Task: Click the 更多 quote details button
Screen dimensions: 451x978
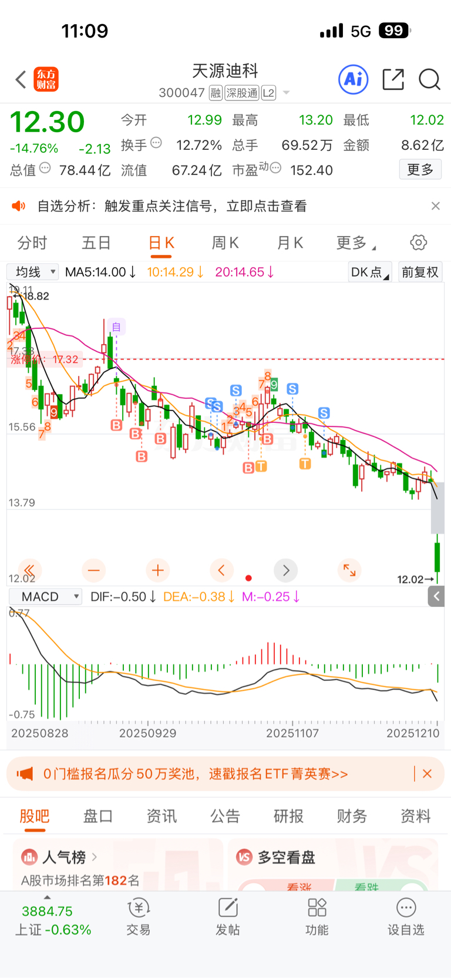Action: point(420,170)
